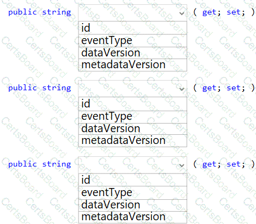The width and height of the screenshot is (256, 224).
Task: Pick dataVersion in the third dropdown list
Action: 133,205
